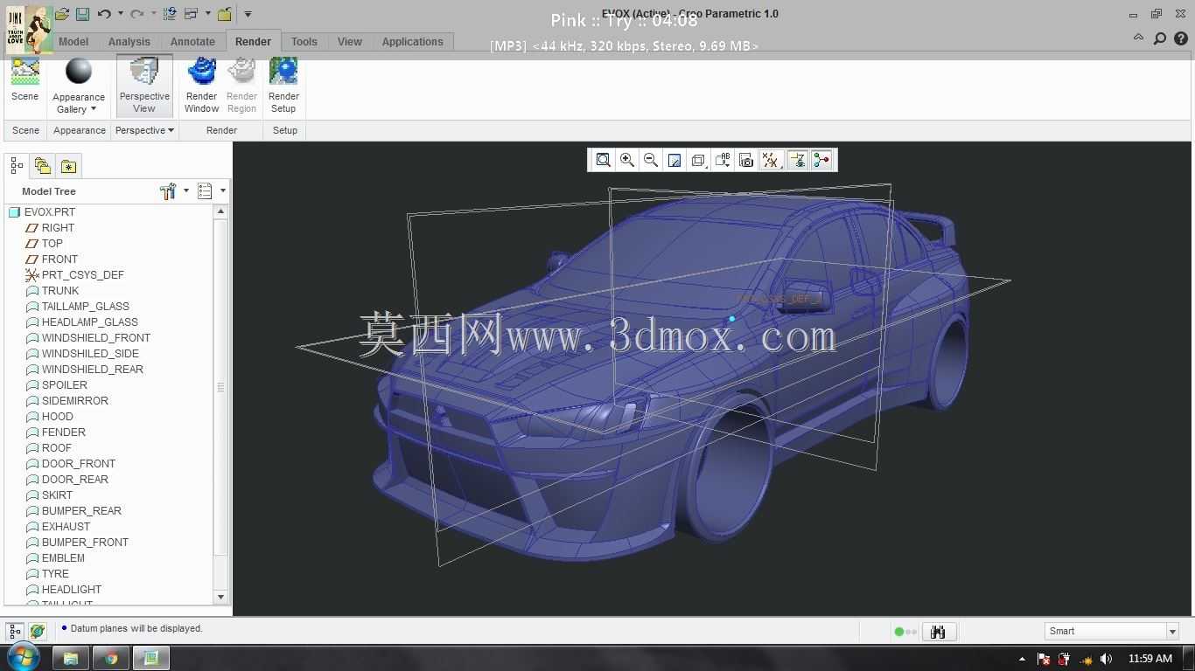Viewport: 1195px width, 671px height.
Task: Open the Windows list dropdown arrow
Action: point(207,14)
